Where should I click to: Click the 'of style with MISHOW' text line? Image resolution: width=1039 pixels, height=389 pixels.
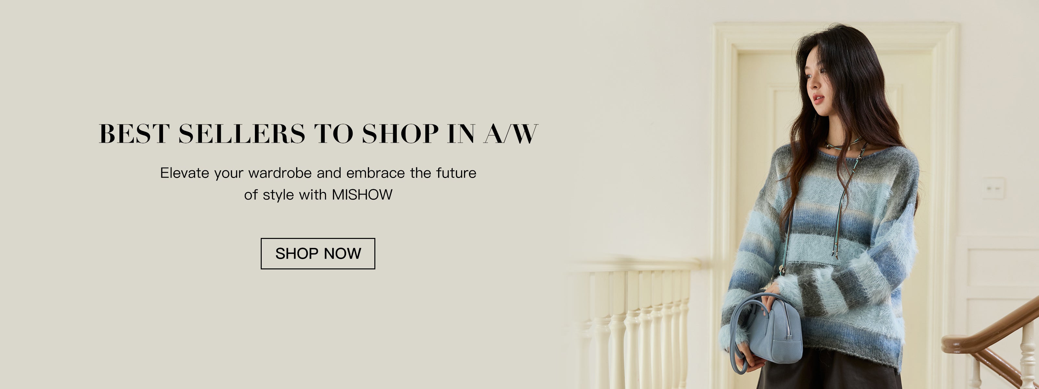318,195
